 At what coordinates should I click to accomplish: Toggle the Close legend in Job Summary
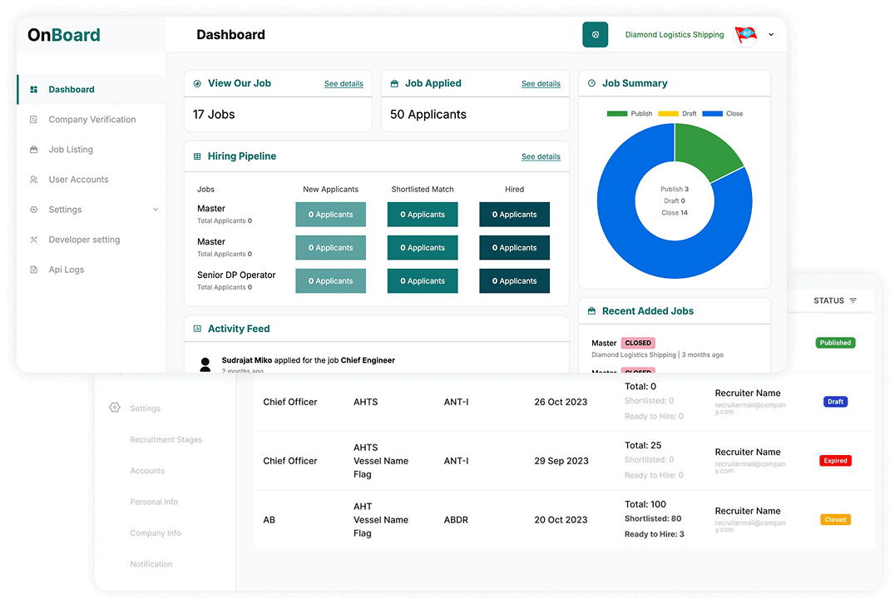pyautogui.click(x=722, y=113)
